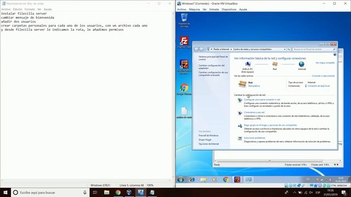Open Firewall de Windows link

(208, 136)
